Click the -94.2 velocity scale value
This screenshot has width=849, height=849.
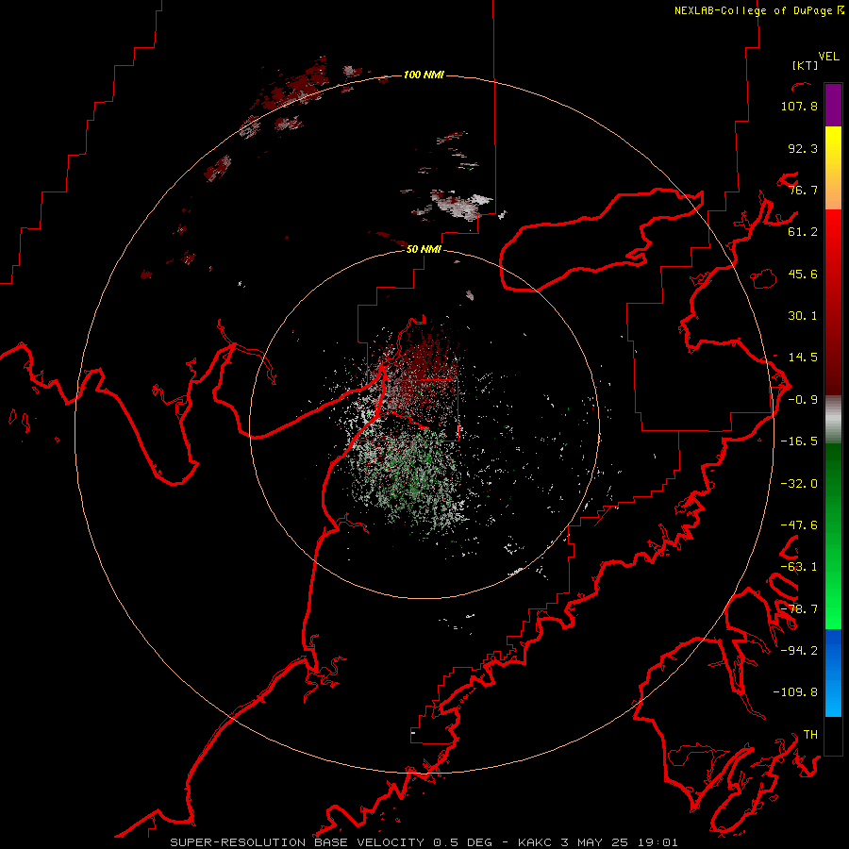799,650
